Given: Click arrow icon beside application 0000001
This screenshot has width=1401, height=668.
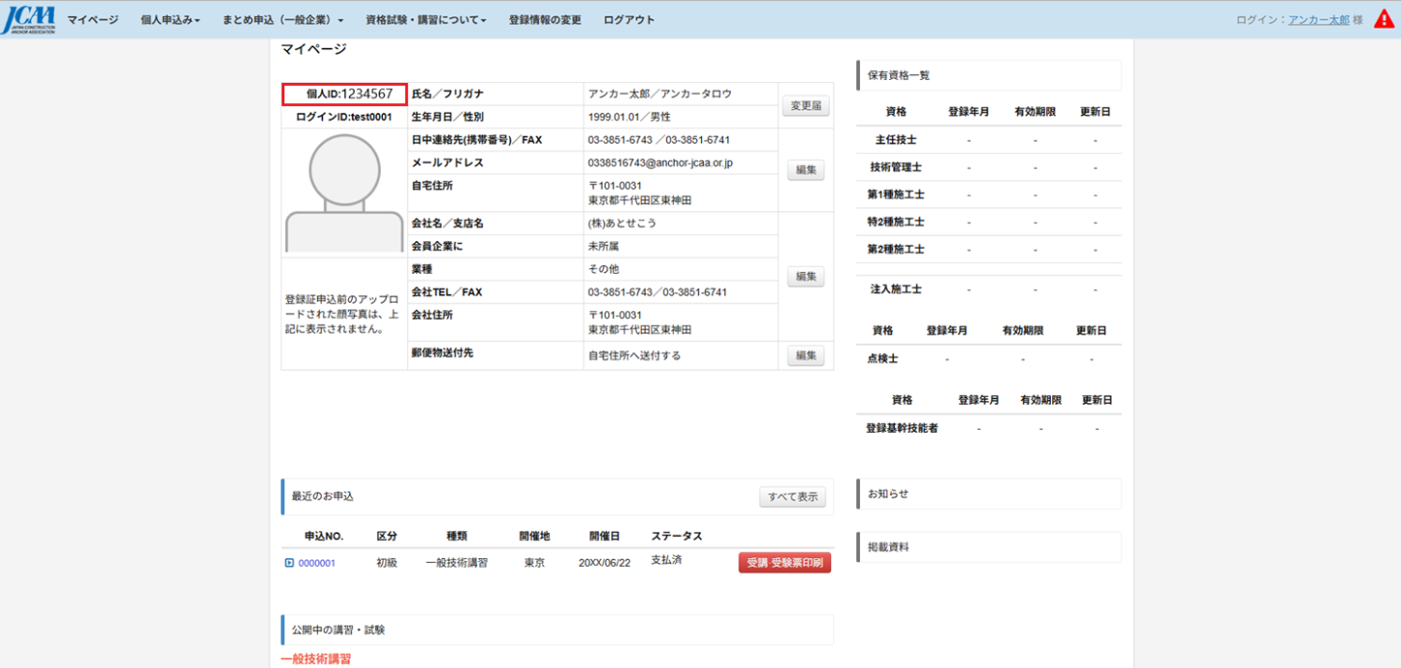Looking at the screenshot, I should point(289,563).
